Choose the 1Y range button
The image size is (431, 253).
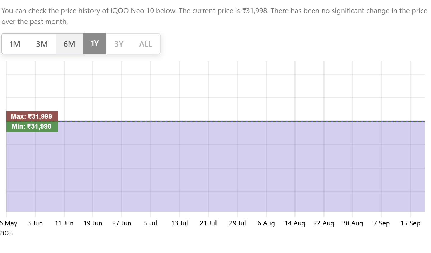click(95, 44)
